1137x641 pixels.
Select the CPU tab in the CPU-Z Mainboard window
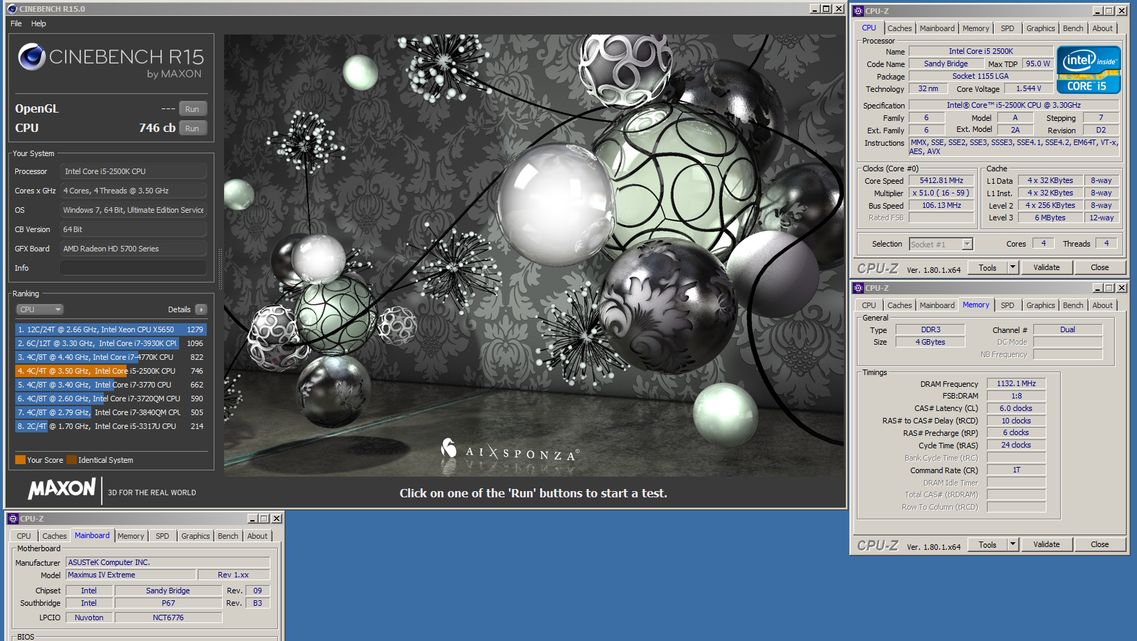(x=24, y=536)
